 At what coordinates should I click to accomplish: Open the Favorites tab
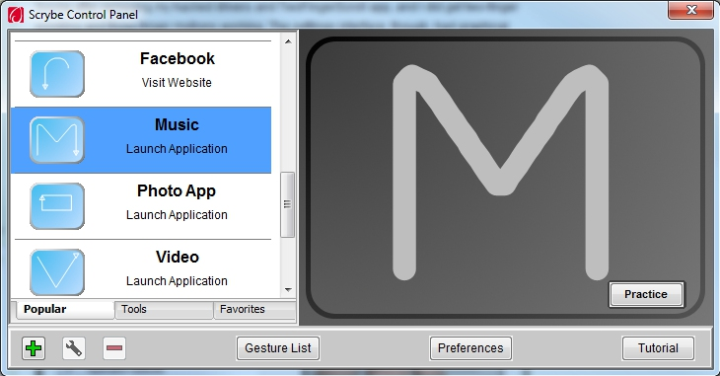pos(254,310)
